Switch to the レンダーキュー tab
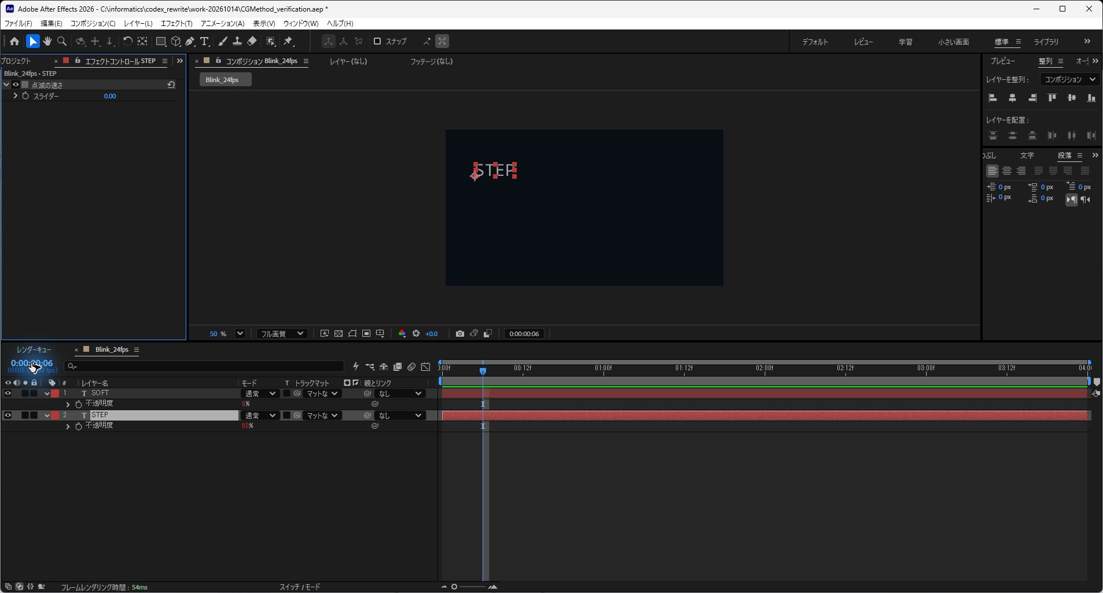Viewport: 1103px width, 593px height. pyautogui.click(x=34, y=350)
